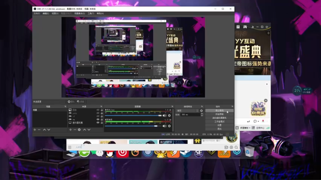Click the search icon in bottom bar

pyautogui.click(x=236, y=147)
